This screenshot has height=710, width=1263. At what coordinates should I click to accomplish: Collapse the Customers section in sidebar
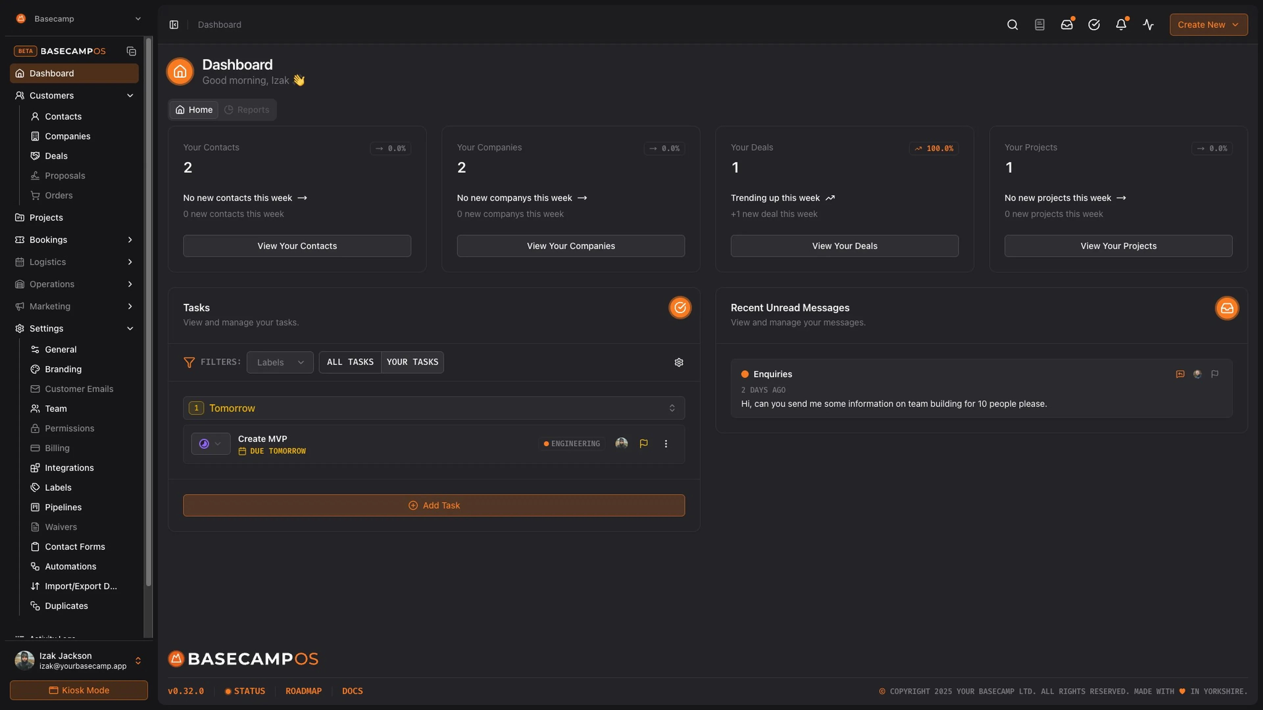tap(130, 96)
